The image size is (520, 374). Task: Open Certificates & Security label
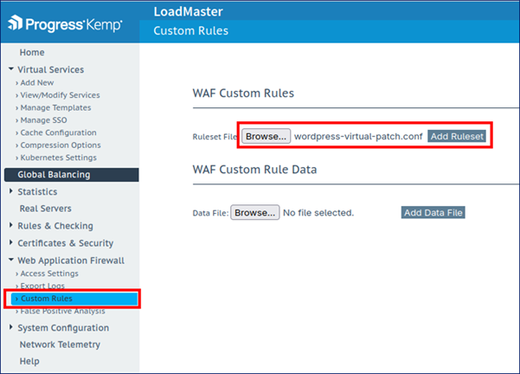click(66, 243)
